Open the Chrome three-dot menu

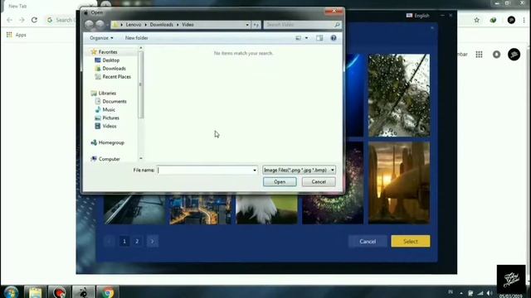point(524,20)
